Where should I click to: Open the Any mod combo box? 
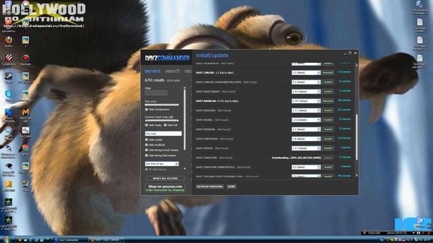(x=163, y=134)
